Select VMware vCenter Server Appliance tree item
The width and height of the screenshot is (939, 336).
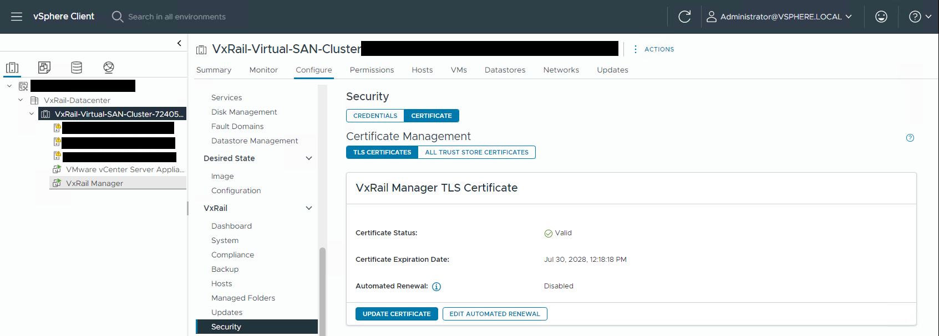(125, 169)
